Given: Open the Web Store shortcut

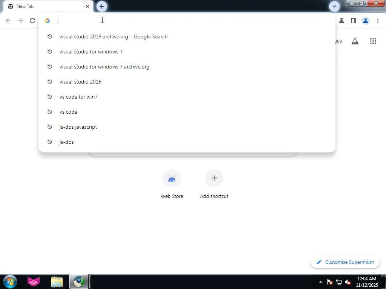Looking at the screenshot, I should pos(172,184).
